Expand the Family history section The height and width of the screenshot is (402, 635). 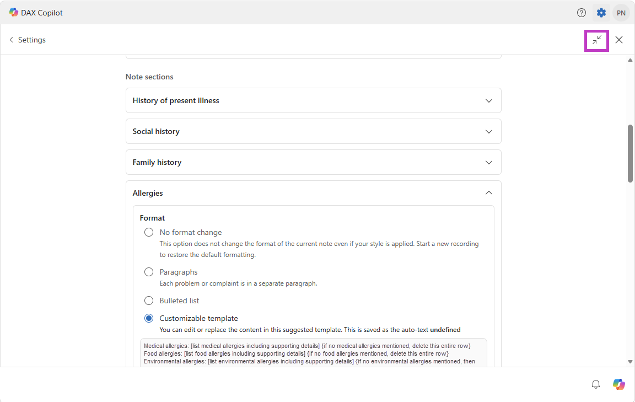point(314,162)
